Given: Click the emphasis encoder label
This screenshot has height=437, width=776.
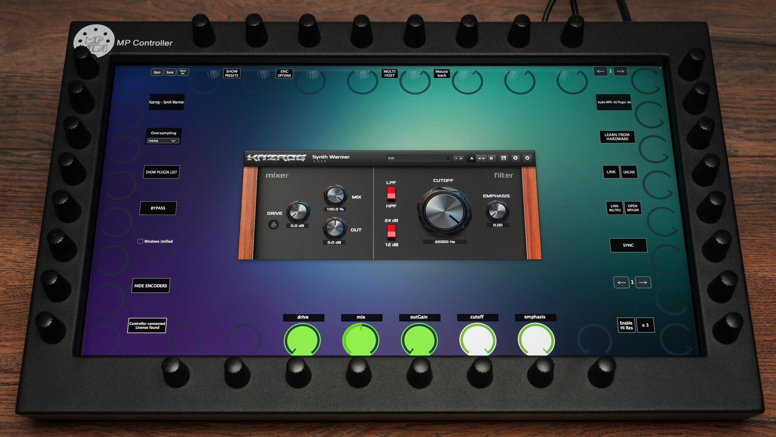Looking at the screenshot, I should pos(535,317).
